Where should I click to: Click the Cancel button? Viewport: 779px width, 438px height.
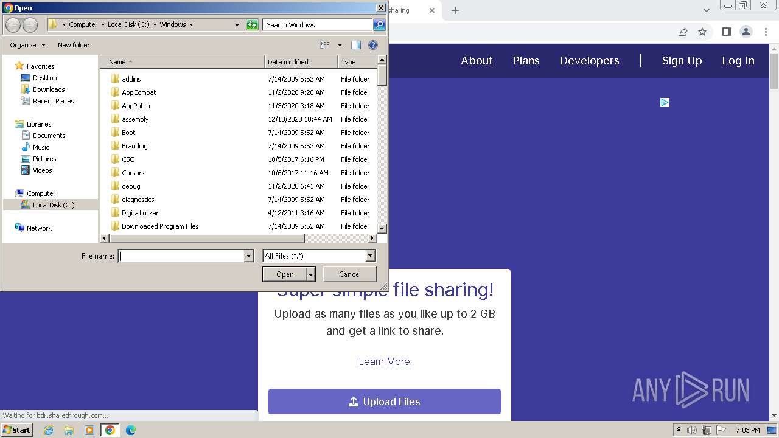click(350, 274)
